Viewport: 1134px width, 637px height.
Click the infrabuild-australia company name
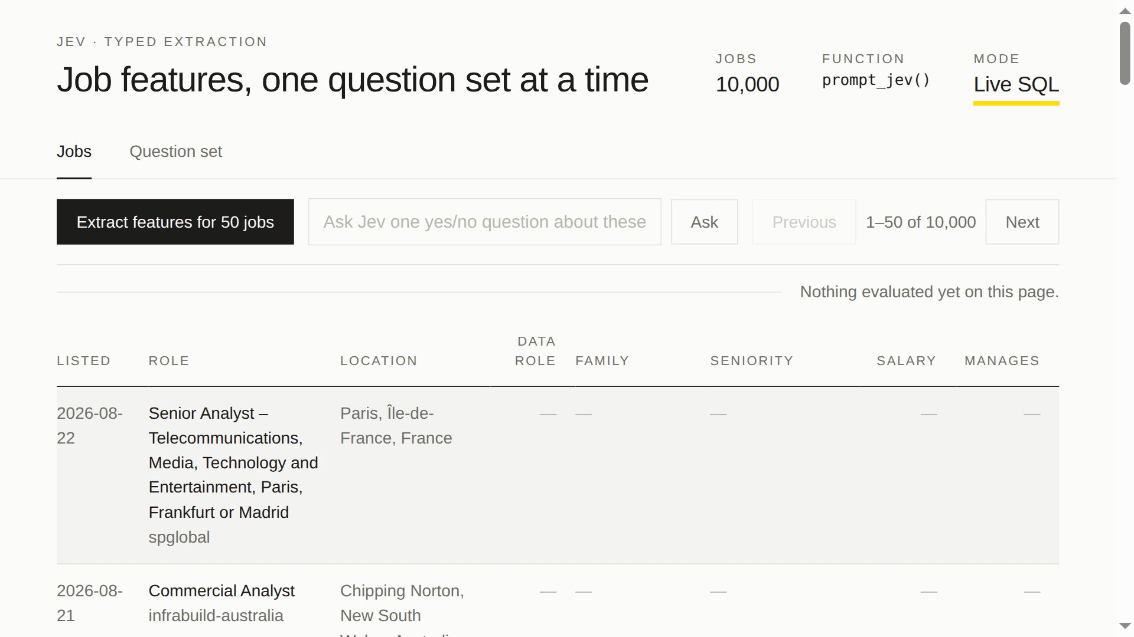pyautogui.click(x=216, y=616)
